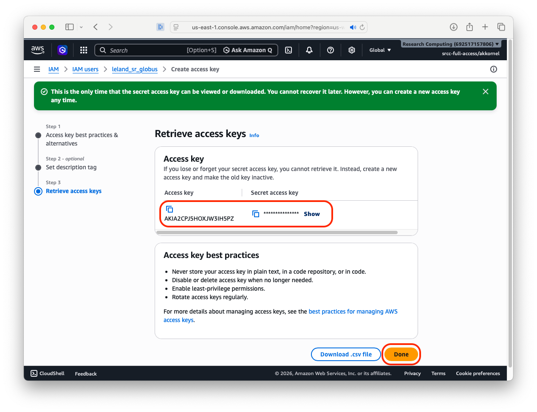537x412 pixels.
Task: Launch CloudShell from the top navigation bar
Action: (x=288, y=50)
